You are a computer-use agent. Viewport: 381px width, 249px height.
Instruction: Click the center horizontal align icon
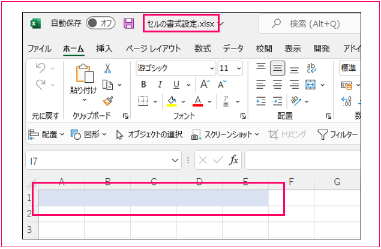(x=277, y=84)
